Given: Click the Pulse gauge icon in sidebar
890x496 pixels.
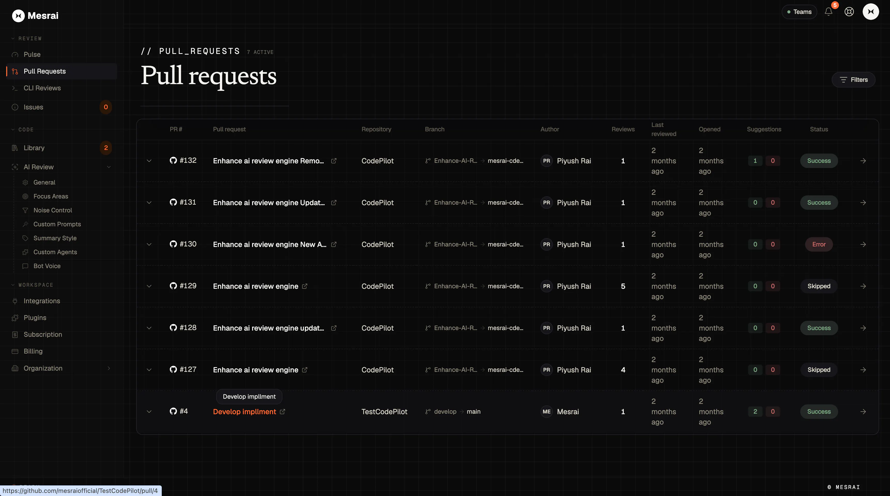Looking at the screenshot, I should 15,55.
